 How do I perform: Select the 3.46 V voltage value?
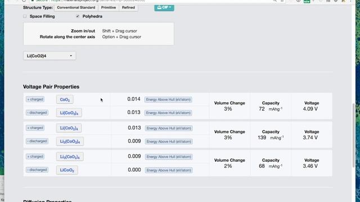point(310,166)
